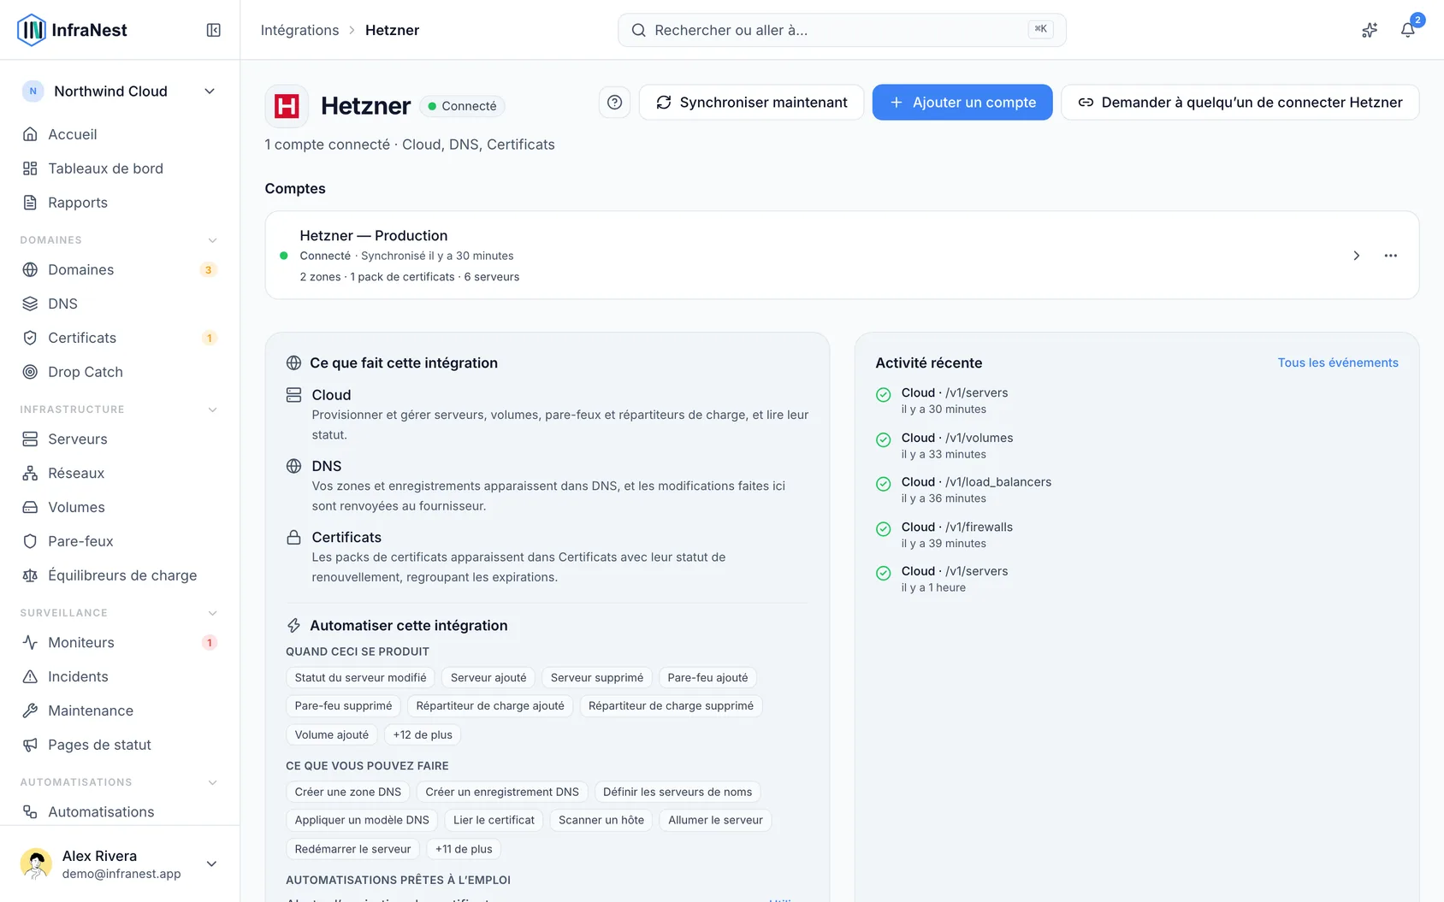
Task: Open Tableaux de bord
Action: (120, 168)
